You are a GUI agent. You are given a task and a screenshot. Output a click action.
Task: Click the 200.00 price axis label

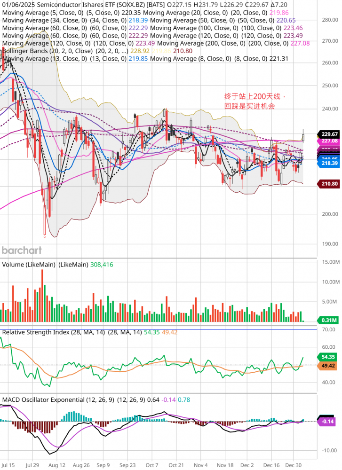[x=330, y=214]
